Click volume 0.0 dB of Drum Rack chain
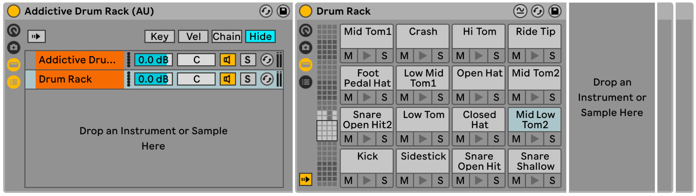 (153, 79)
